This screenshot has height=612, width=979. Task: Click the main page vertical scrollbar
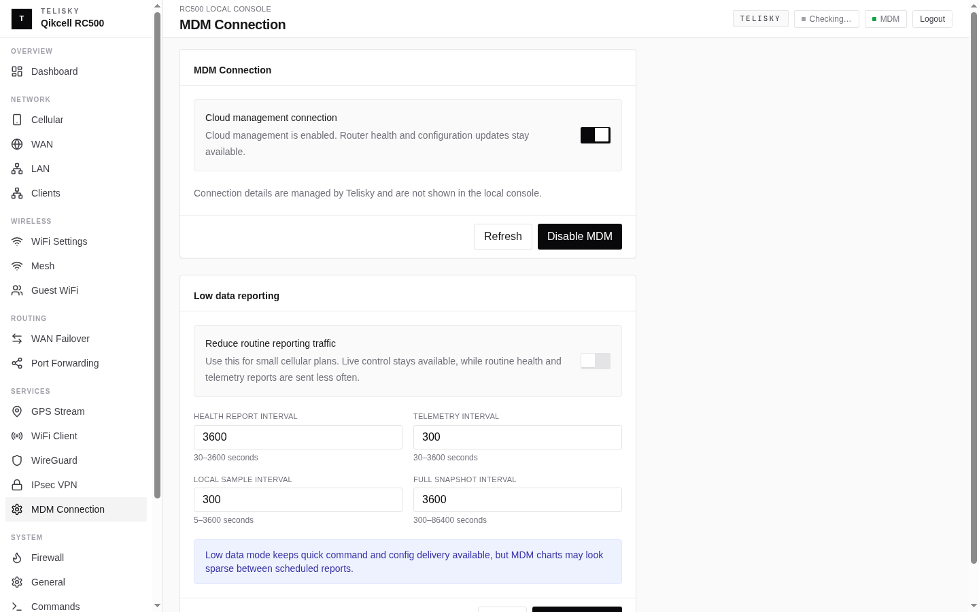(974, 288)
